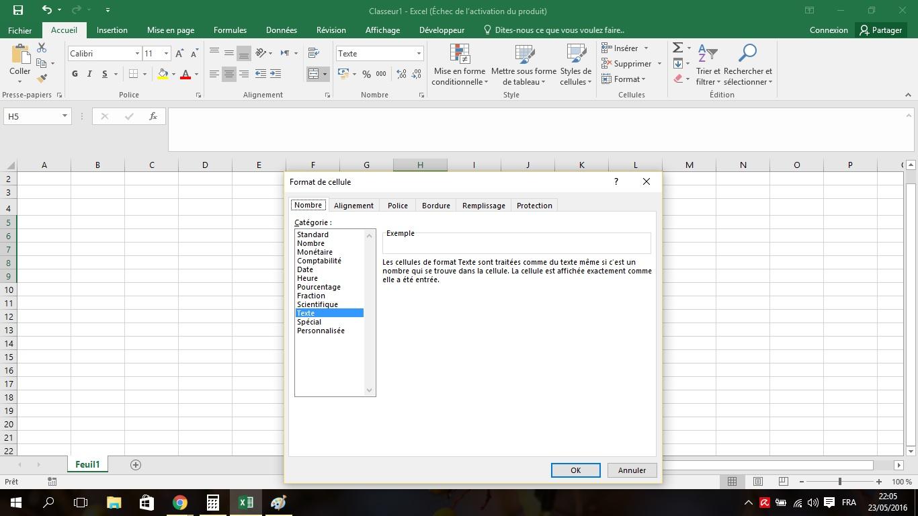Viewport: 918px width, 516px height.
Task: Open Rechercher et sélectionner menu
Action: [748, 65]
